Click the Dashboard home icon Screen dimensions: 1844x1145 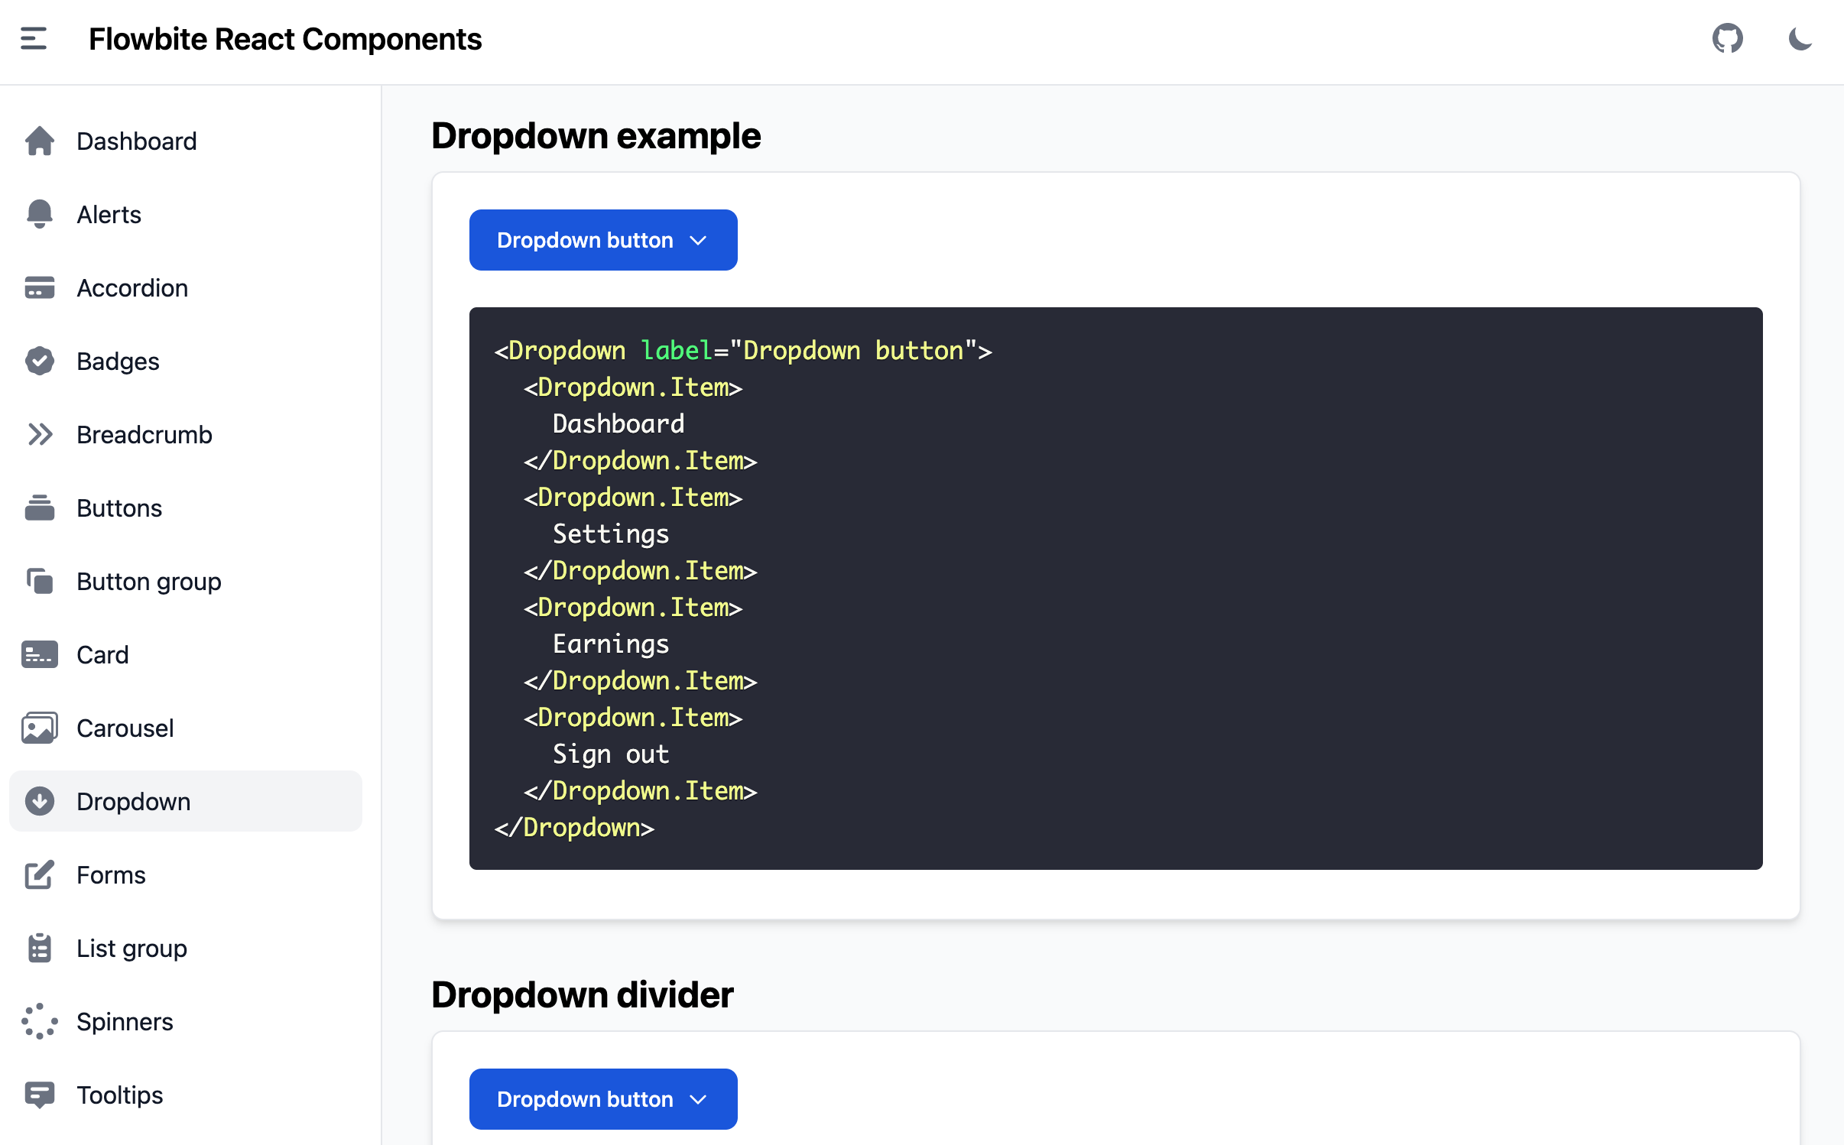(x=40, y=141)
